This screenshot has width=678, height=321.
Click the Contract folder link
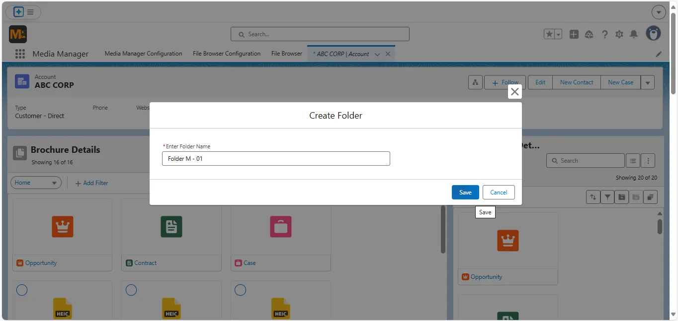click(145, 263)
